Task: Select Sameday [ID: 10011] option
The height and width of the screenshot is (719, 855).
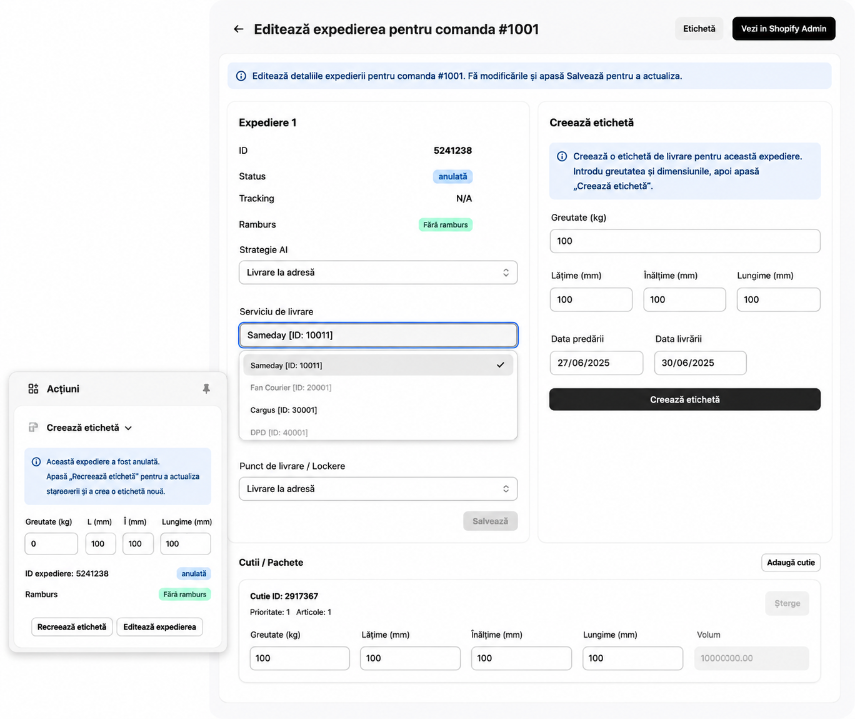Action: coord(378,365)
